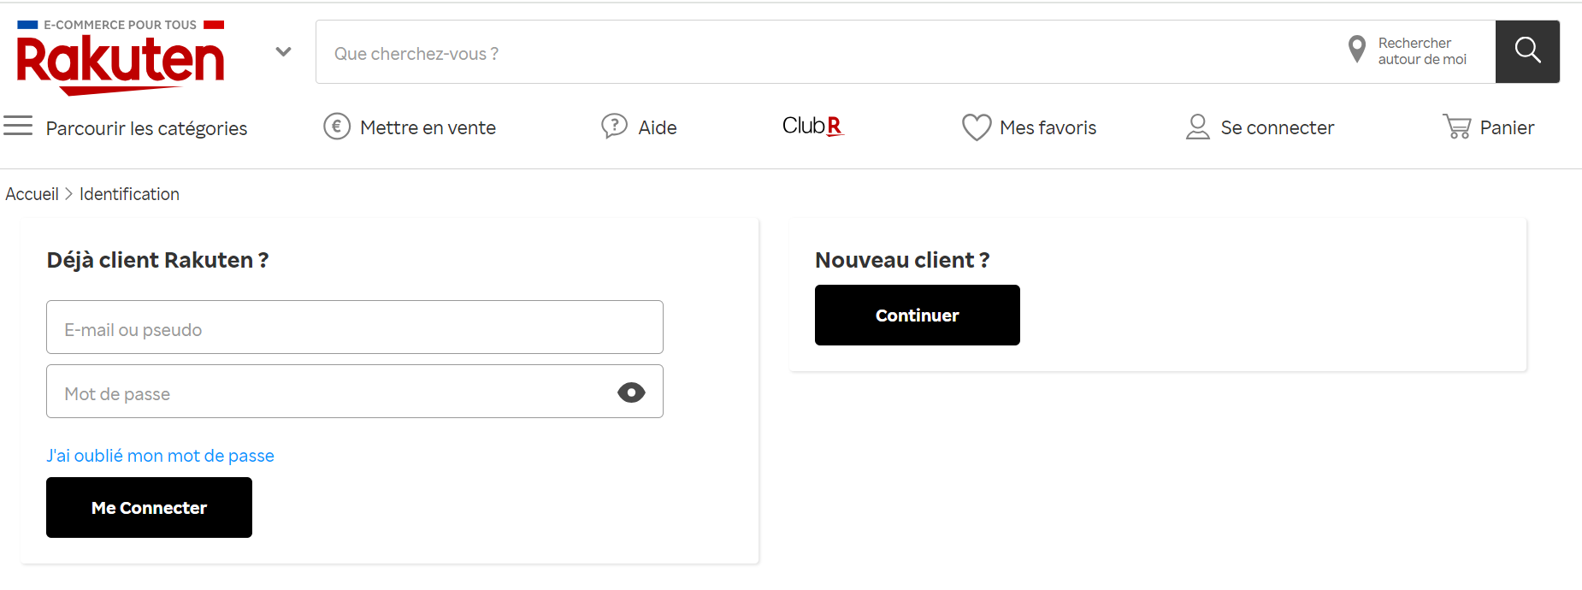
Task: Click 'Identification' breadcrumb text
Action: point(129,194)
